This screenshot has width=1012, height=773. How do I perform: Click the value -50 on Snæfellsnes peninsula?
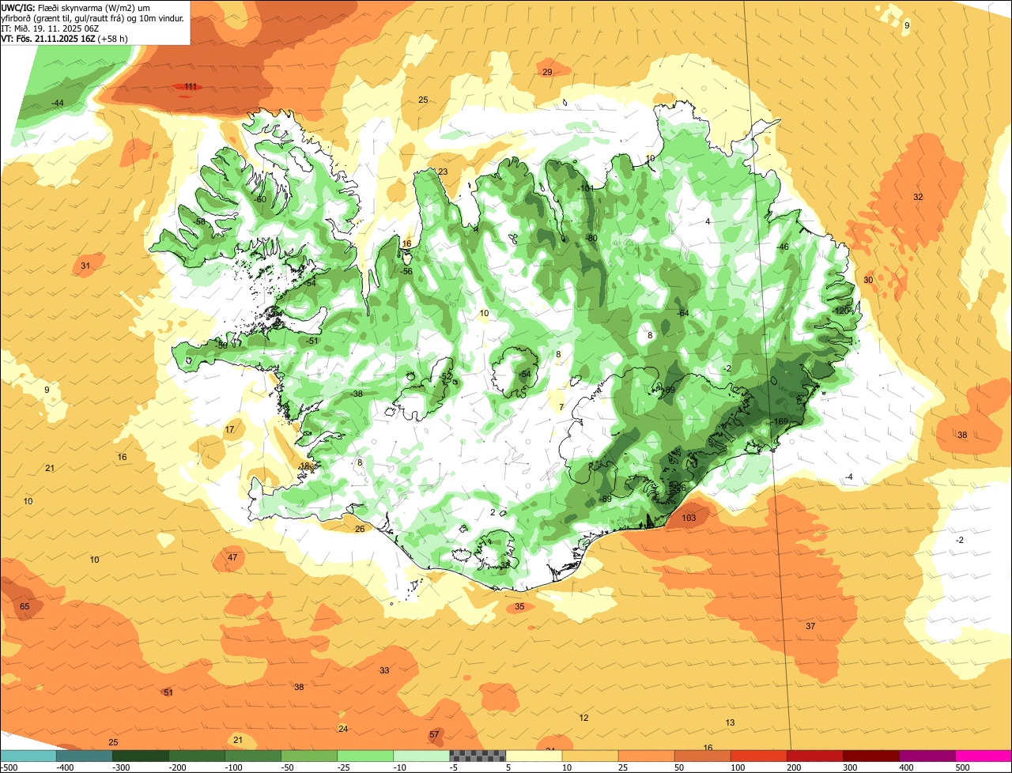tap(222, 346)
